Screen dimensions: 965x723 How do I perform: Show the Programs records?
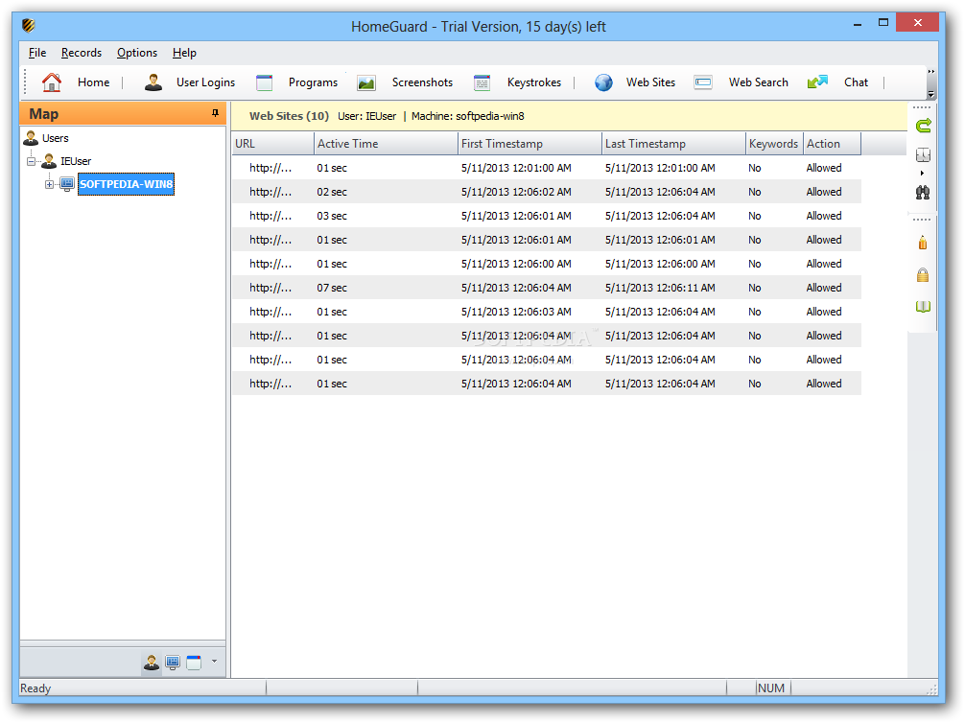296,82
